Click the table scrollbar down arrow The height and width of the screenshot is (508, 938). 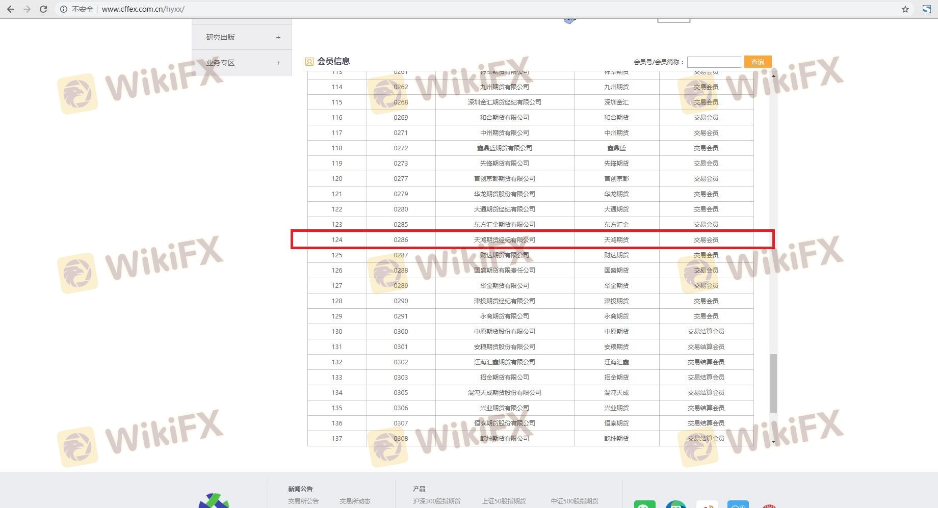point(773,442)
